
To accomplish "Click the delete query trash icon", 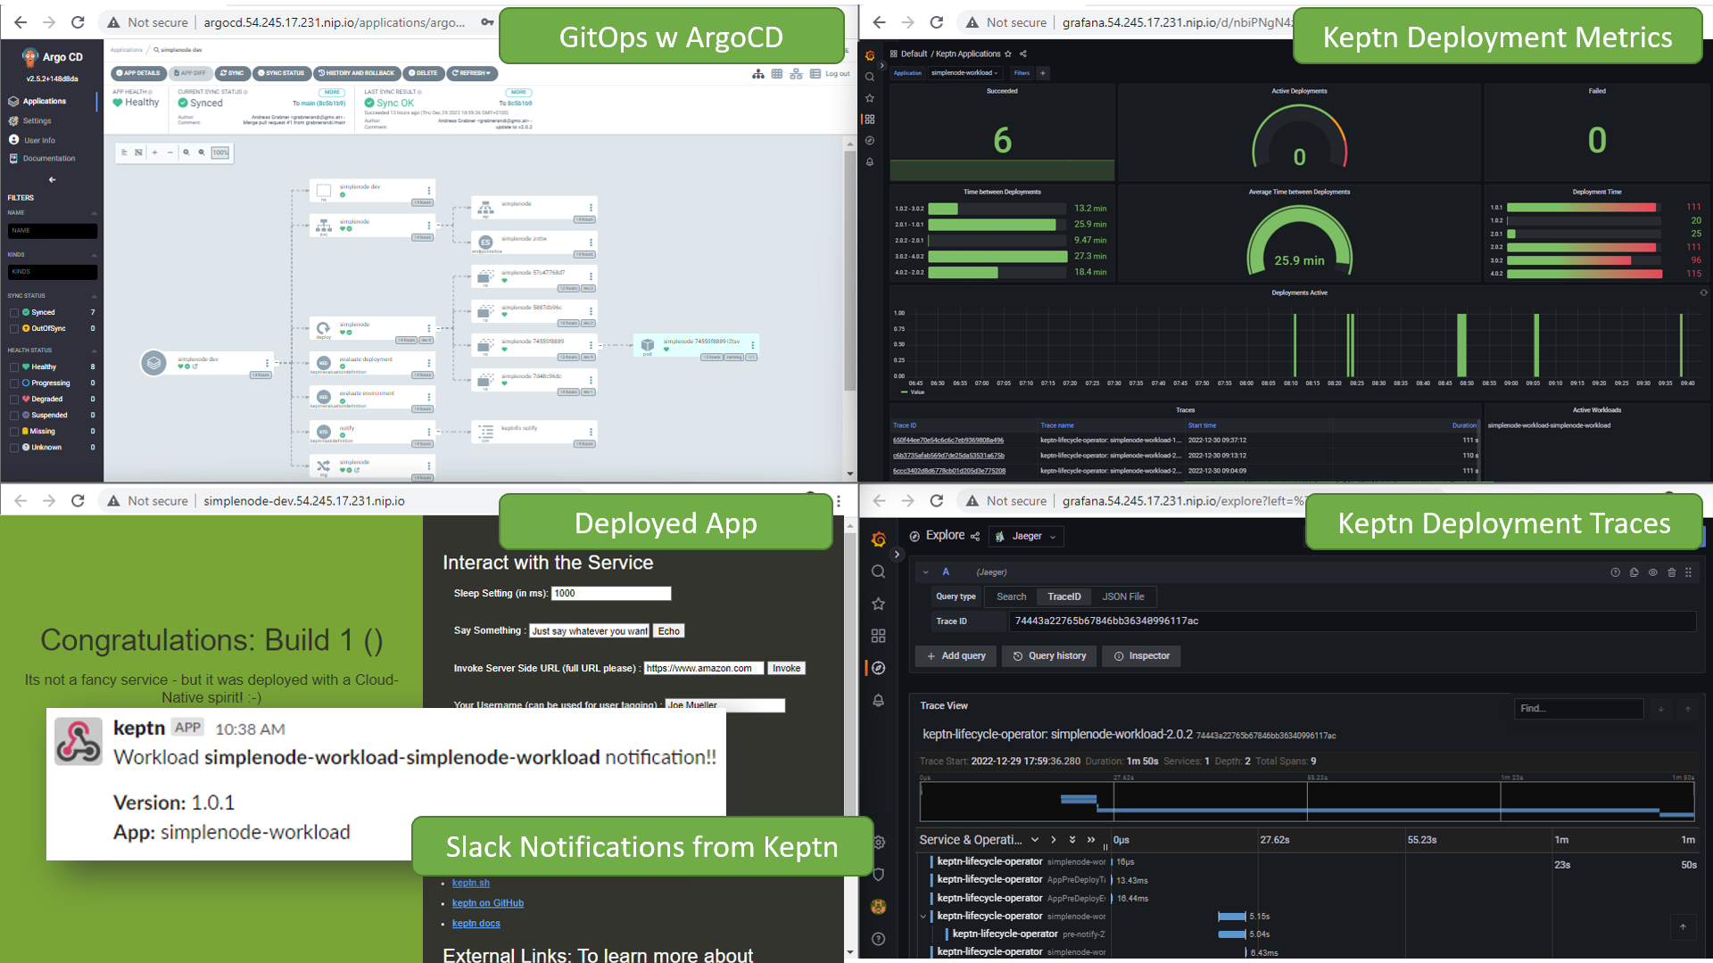I will pos(1671,572).
